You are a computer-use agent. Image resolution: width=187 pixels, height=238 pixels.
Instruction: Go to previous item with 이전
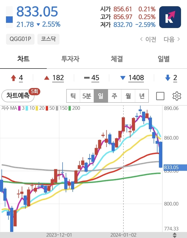pyautogui.click(x=148, y=39)
